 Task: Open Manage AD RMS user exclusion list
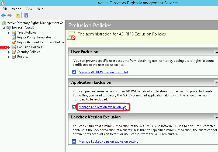point(103,72)
